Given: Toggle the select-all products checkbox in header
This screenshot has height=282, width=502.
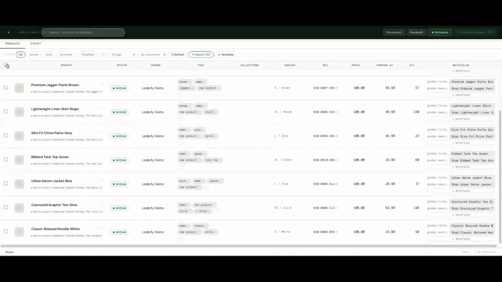Looking at the screenshot, I should pos(6,65).
